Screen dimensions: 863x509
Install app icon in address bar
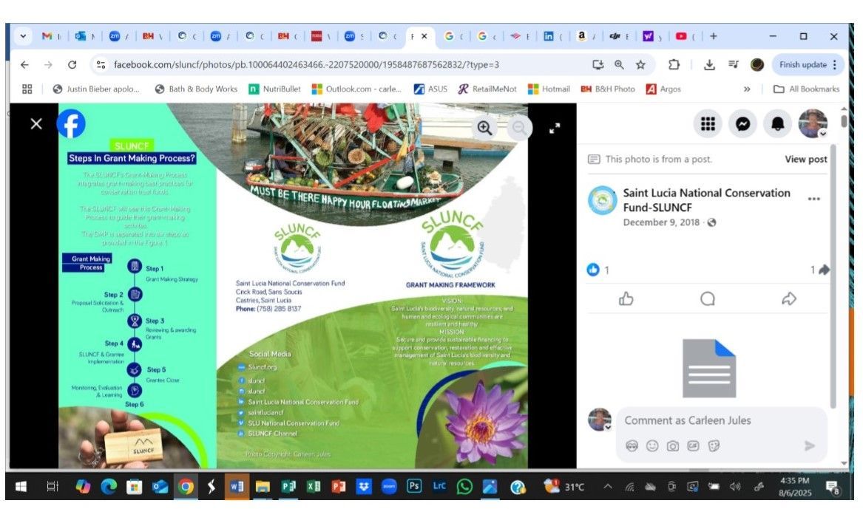tap(598, 65)
